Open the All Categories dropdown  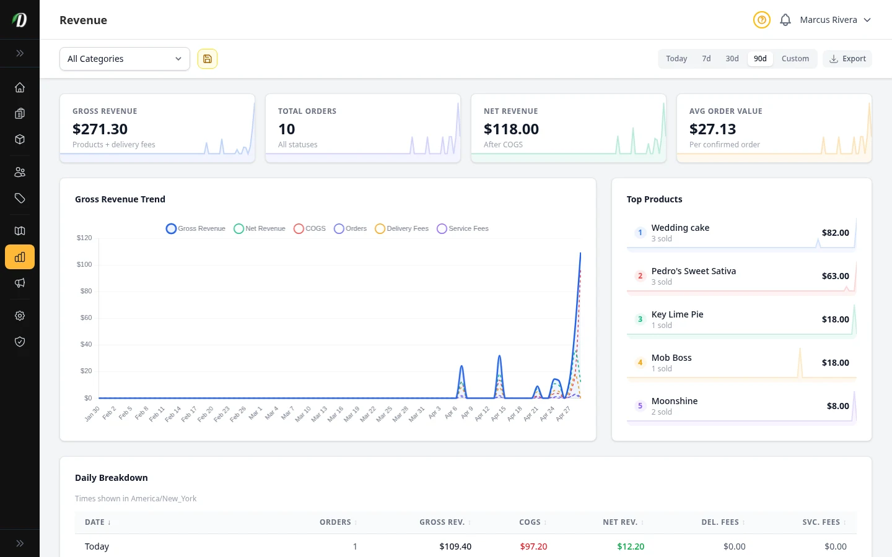click(x=125, y=59)
